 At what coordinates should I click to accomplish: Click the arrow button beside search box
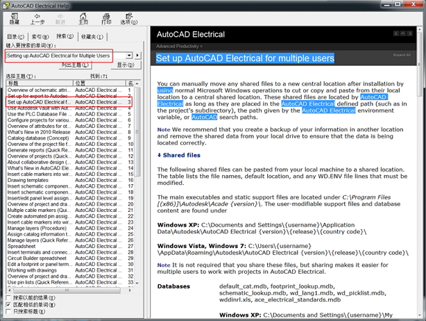click(x=137, y=56)
